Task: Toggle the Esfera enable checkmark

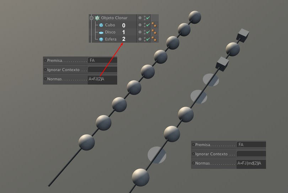Action: click(x=148, y=39)
